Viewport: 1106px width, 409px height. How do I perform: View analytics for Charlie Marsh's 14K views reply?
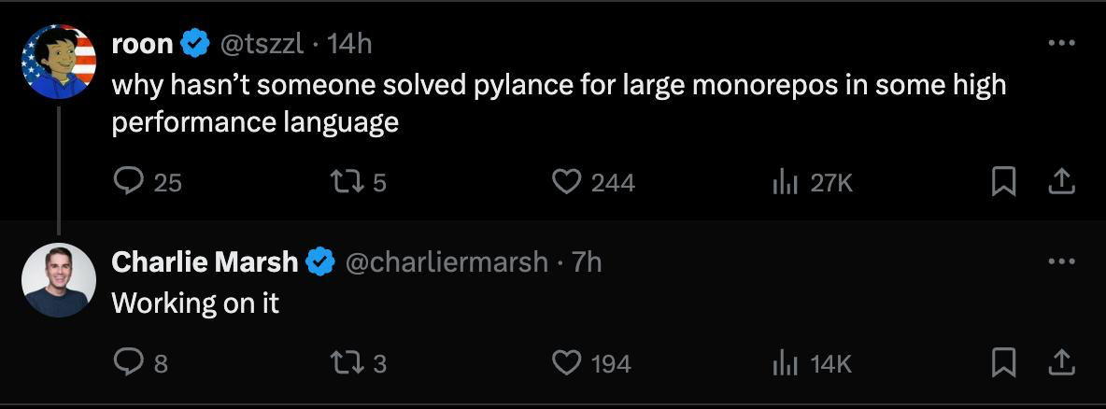tap(782, 361)
